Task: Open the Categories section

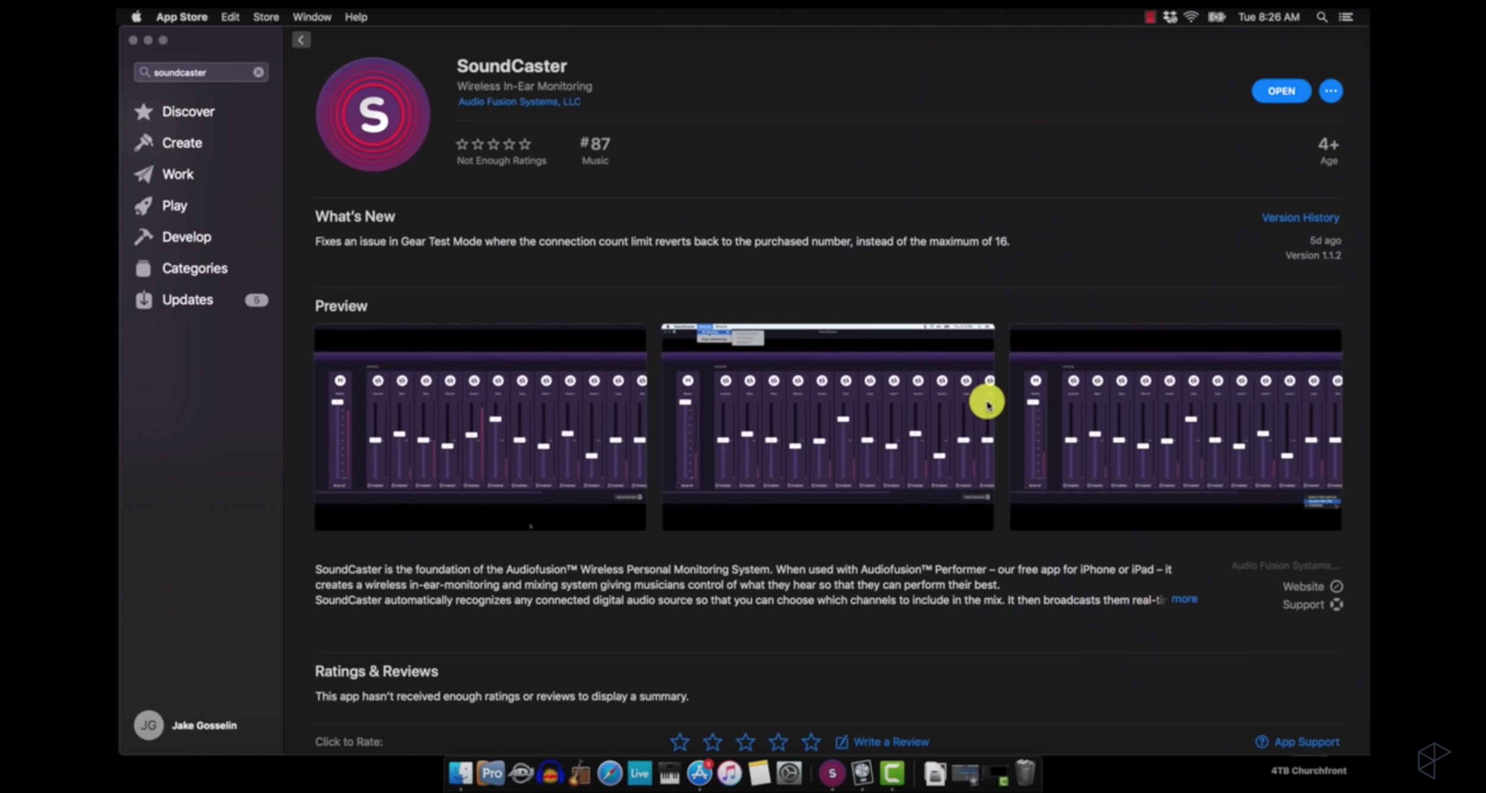Action: point(181,269)
